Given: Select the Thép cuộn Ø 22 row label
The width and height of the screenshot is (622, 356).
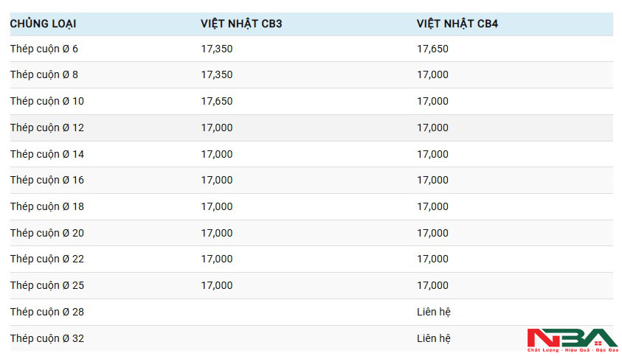Looking at the screenshot, I should (47, 259).
